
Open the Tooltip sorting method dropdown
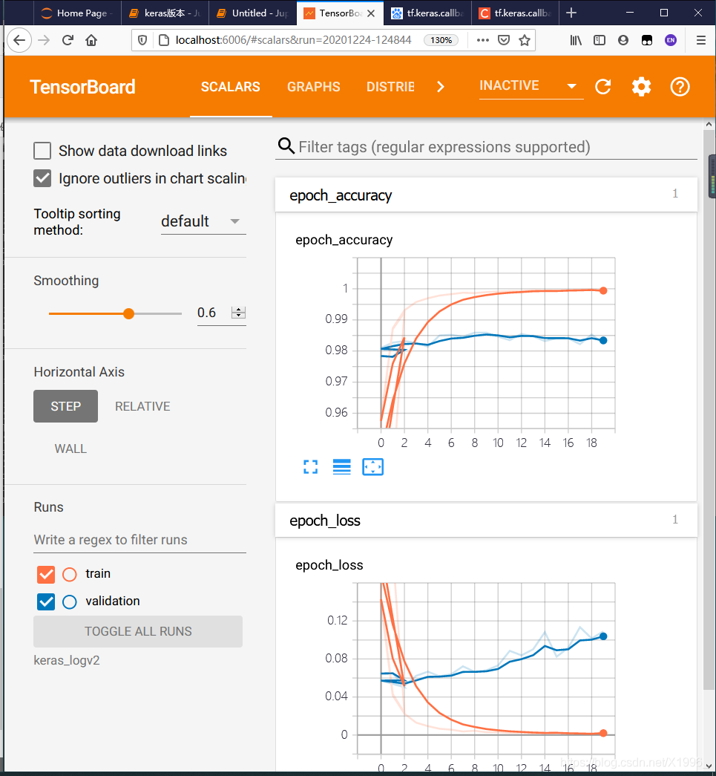pos(203,221)
